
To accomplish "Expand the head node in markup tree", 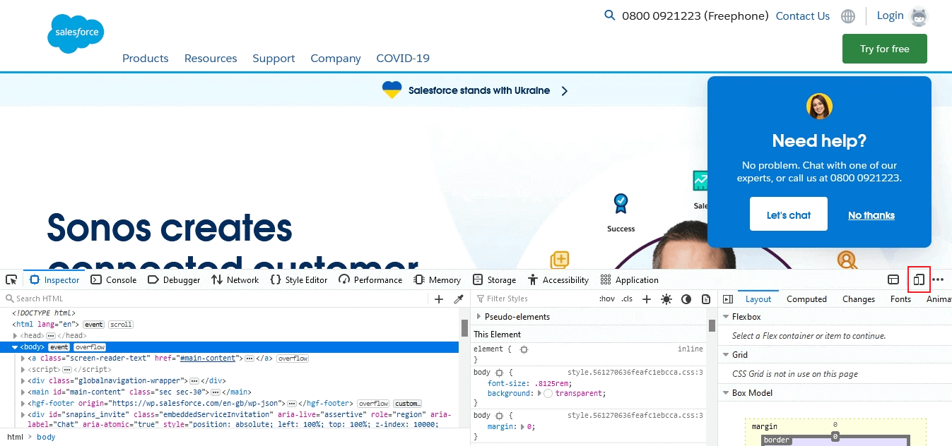I will point(16,336).
